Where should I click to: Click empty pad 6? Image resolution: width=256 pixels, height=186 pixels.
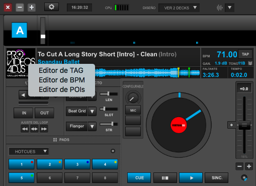(x=50, y=178)
